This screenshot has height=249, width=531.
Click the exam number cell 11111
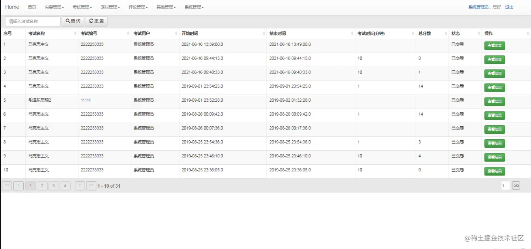(86, 100)
